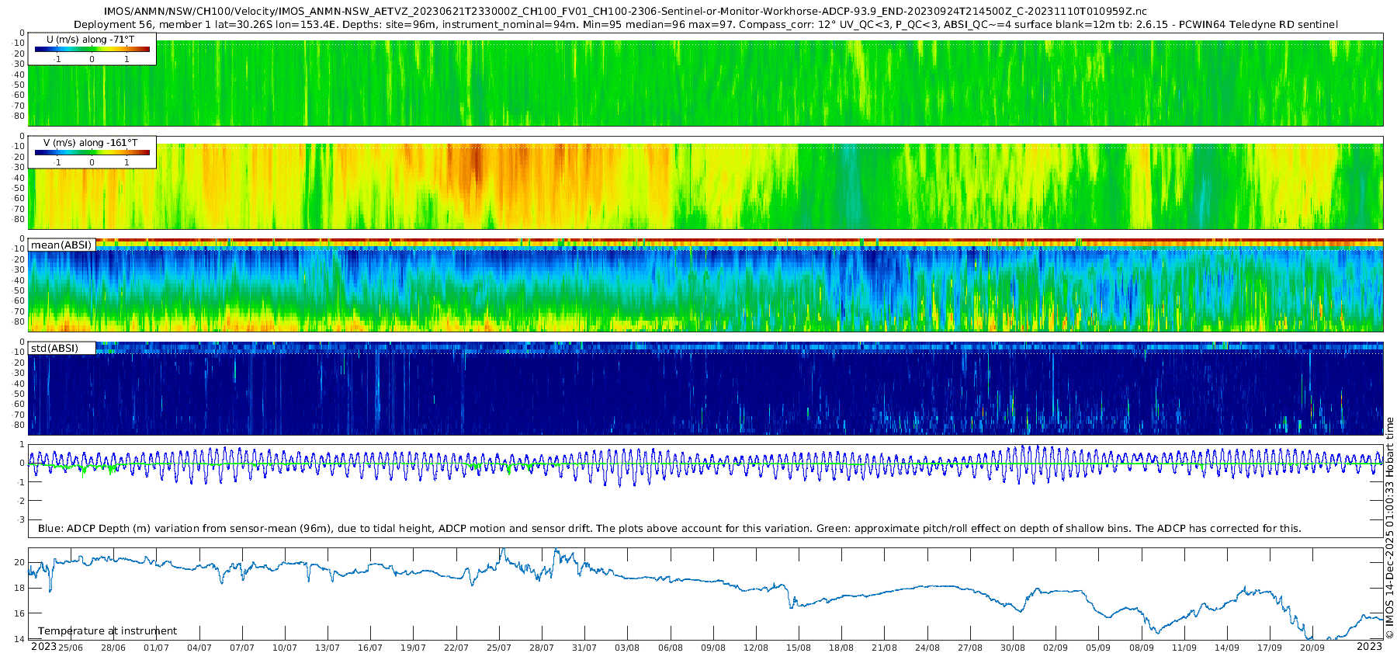Click the 2023 year label at bottom right
The width and height of the screenshot is (1397, 660).
[1369, 647]
